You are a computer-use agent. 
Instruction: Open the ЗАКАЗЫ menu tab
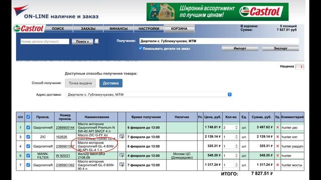(88, 28)
